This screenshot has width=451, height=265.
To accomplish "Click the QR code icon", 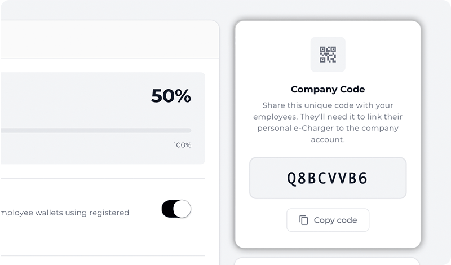I will click(328, 55).
